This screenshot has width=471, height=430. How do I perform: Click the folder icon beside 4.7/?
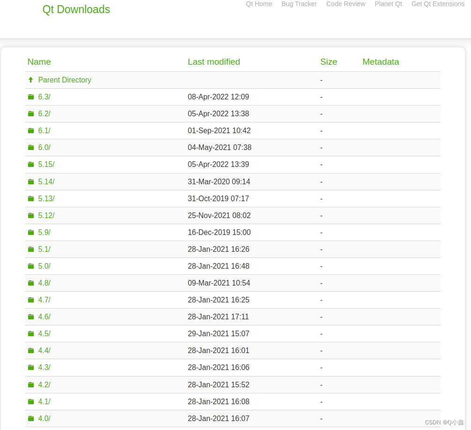coord(31,300)
